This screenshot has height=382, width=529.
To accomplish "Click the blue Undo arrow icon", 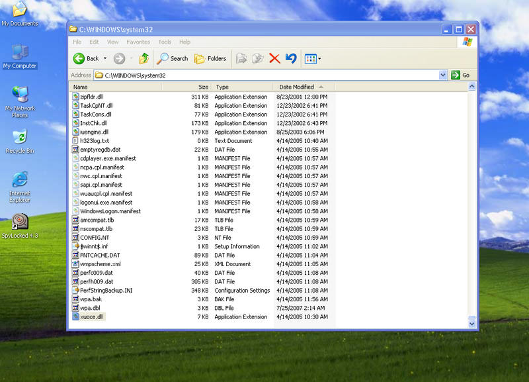I will click(x=291, y=58).
